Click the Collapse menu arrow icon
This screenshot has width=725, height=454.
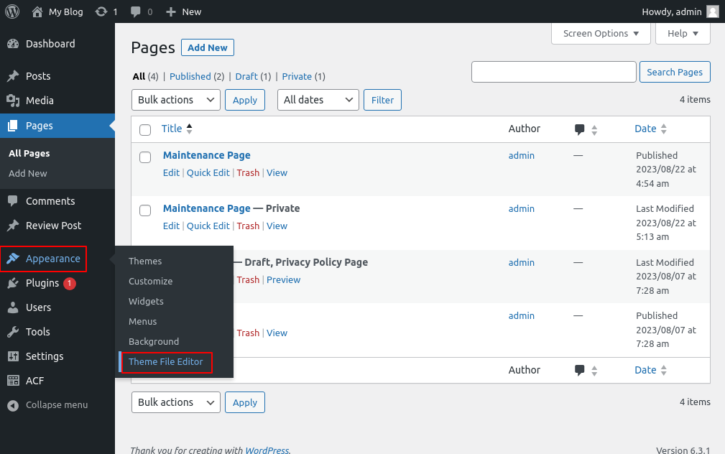click(x=13, y=405)
